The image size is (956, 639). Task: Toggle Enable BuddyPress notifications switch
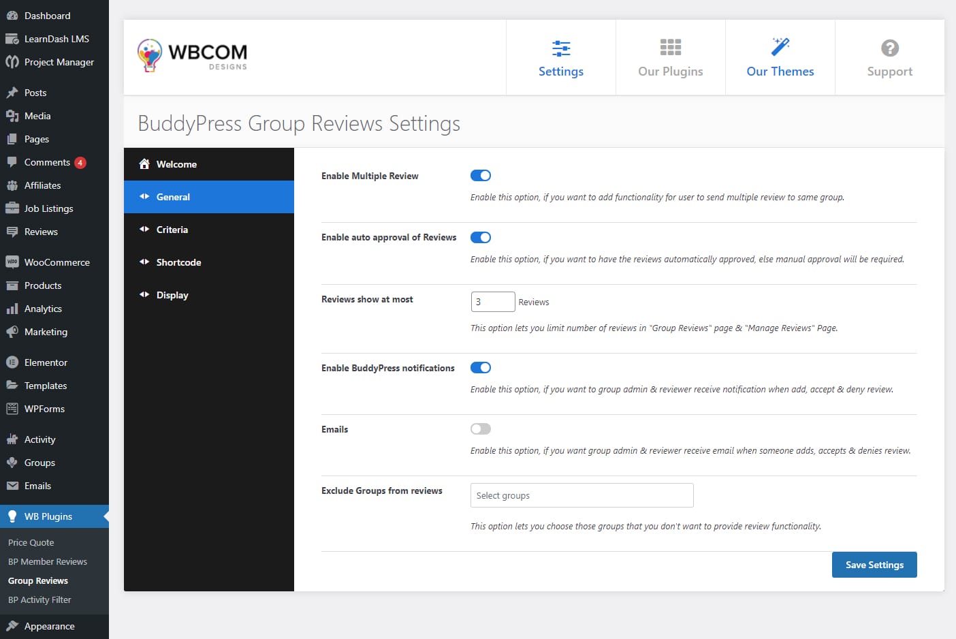point(481,368)
